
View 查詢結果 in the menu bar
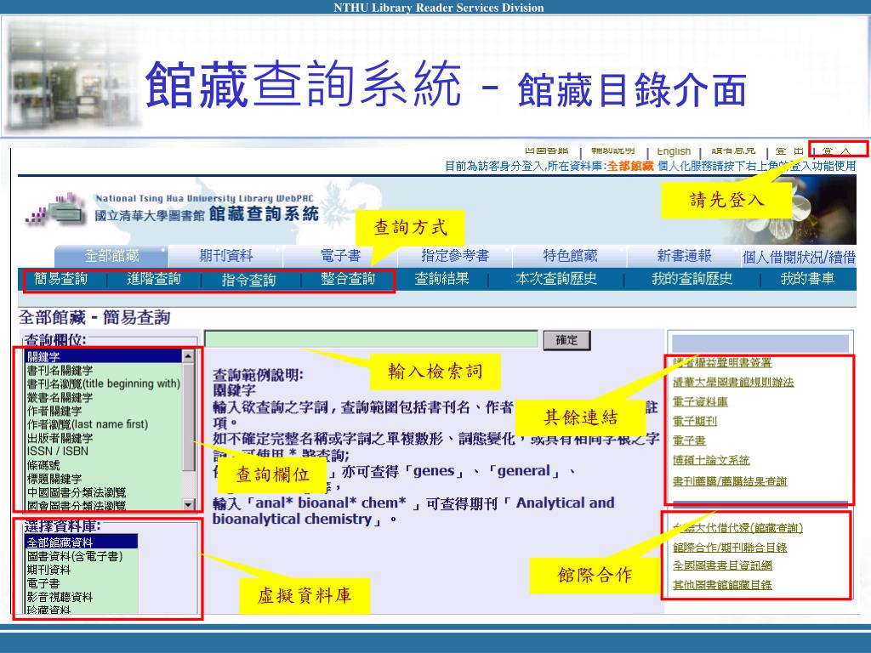tap(441, 279)
